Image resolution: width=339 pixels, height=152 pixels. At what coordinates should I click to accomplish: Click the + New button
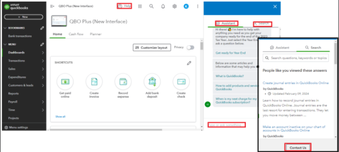click(x=23, y=17)
